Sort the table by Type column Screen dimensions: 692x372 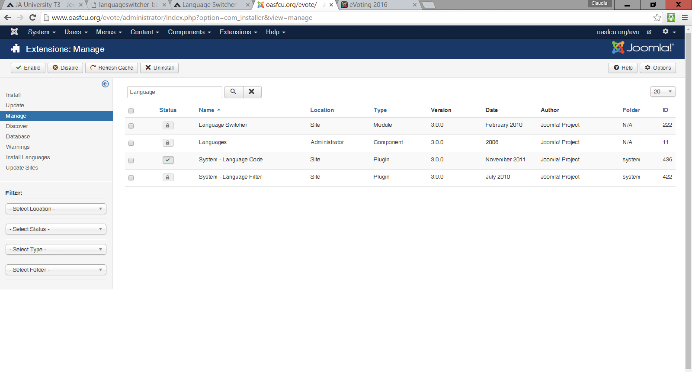click(x=380, y=110)
